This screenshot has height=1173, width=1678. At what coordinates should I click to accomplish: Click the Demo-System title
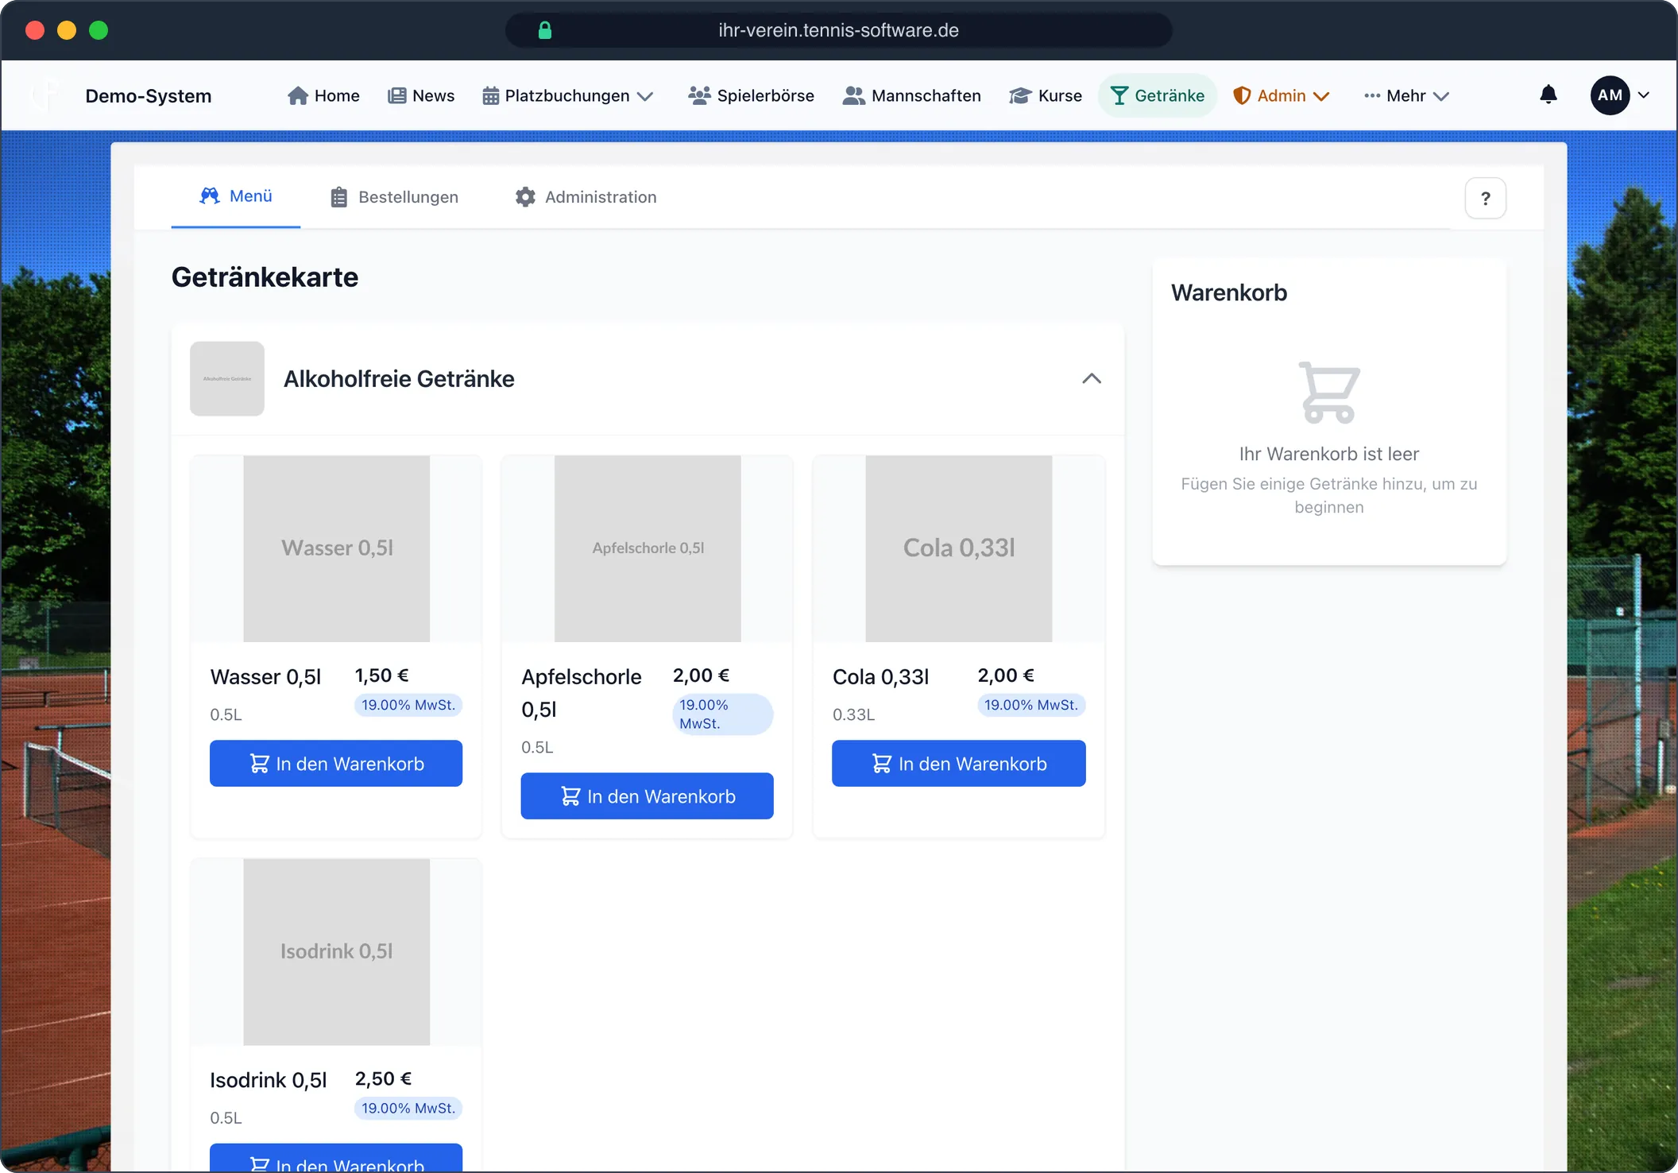pos(149,96)
